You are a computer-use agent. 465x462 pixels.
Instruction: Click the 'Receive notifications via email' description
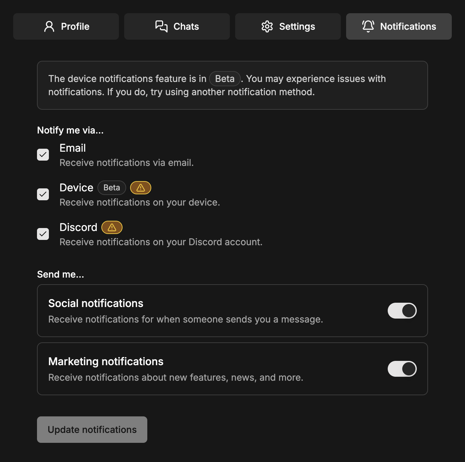click(126, 163)
